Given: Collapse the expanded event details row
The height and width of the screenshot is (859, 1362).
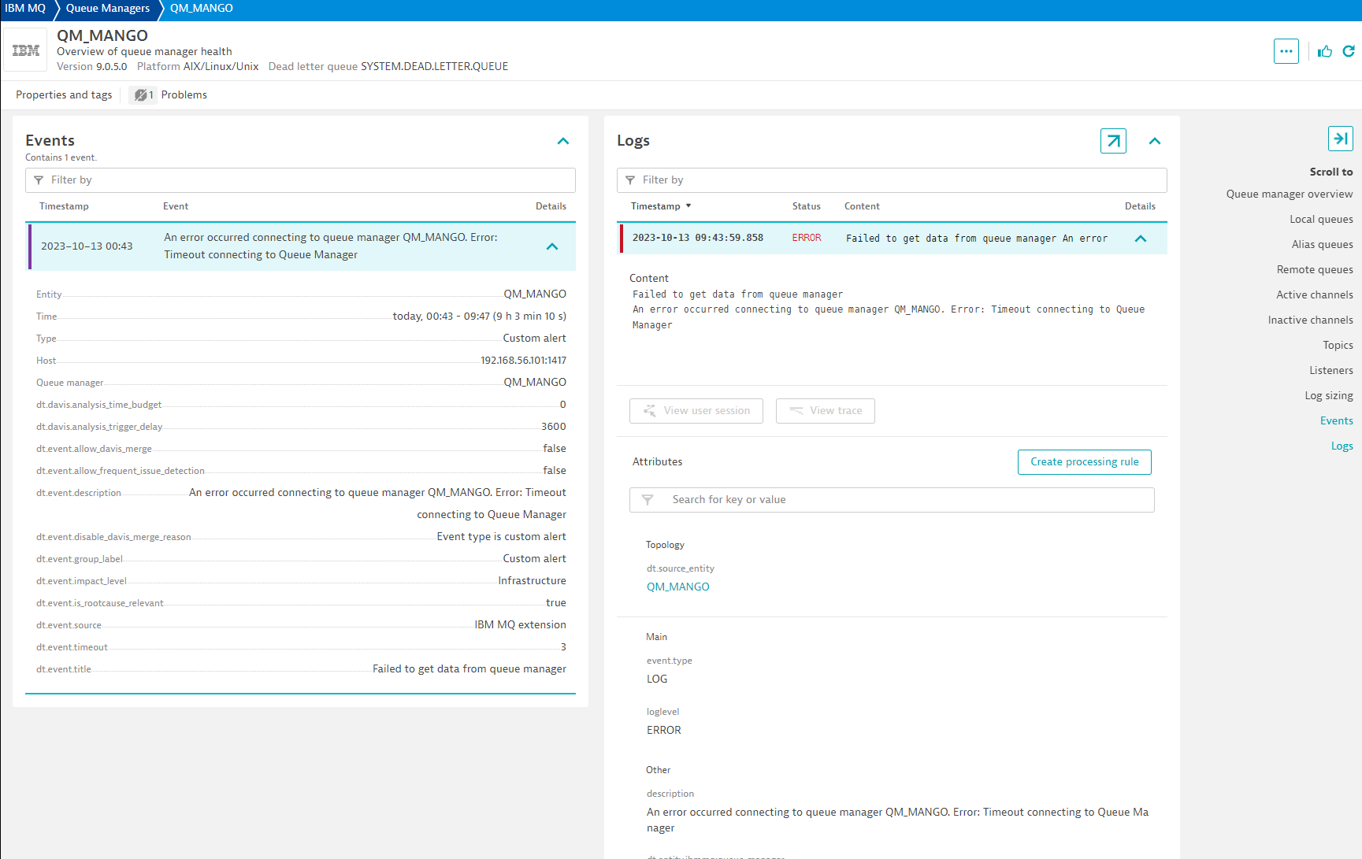Looking at the screenshot, I should point(552,246).
